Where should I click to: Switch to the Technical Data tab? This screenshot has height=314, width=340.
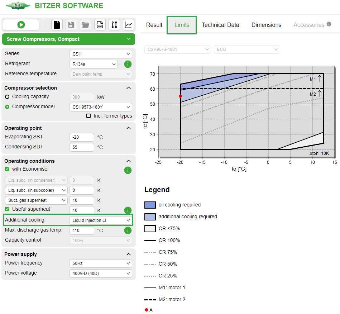tap(220, 25)
